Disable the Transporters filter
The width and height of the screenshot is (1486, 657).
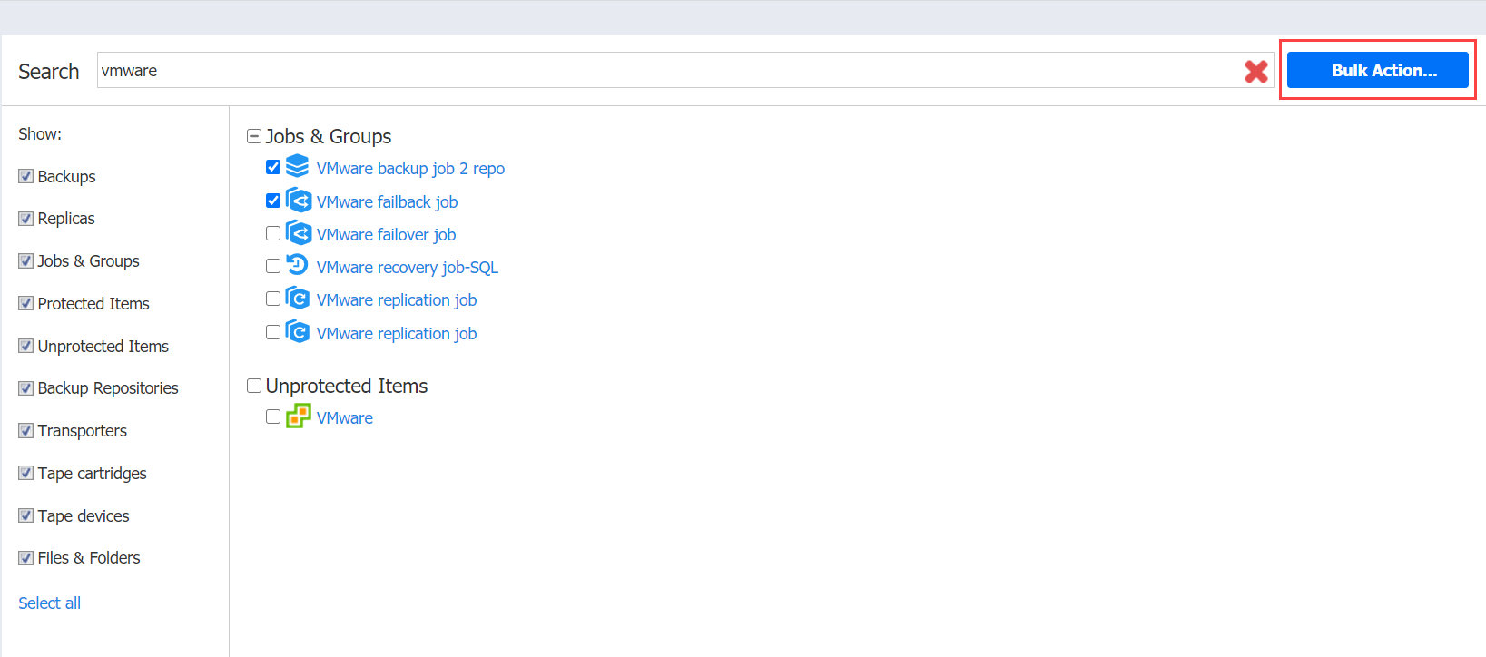tap(26, 430)
